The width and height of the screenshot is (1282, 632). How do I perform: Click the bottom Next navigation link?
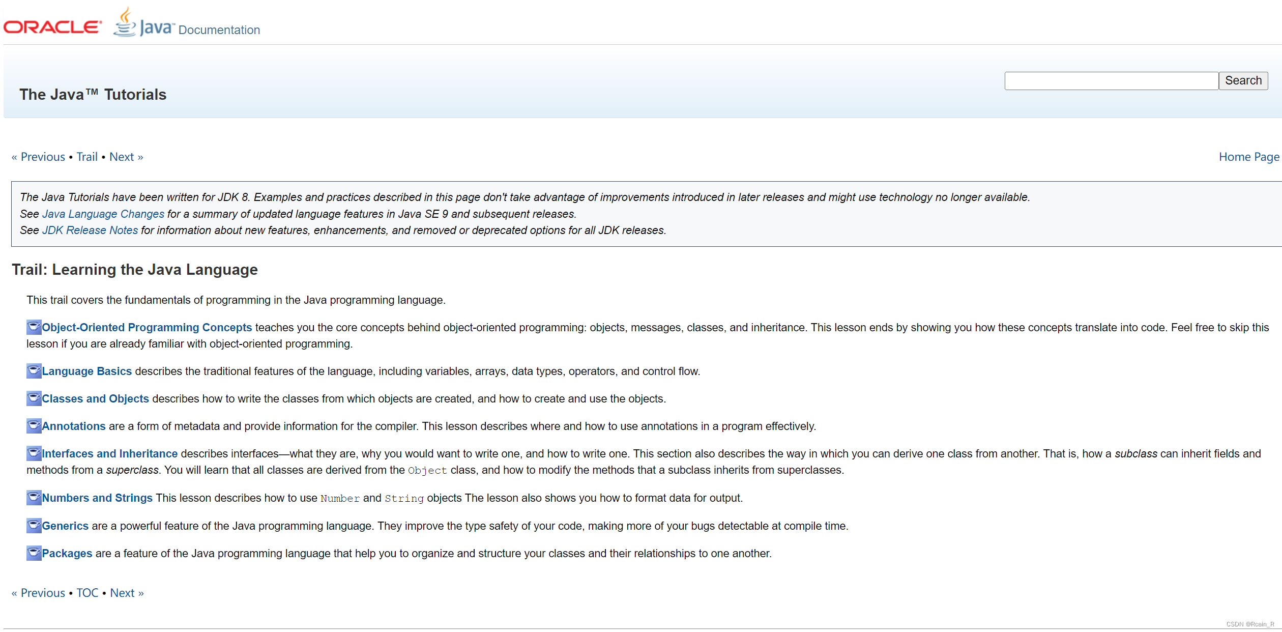click(x=127, y=593)
